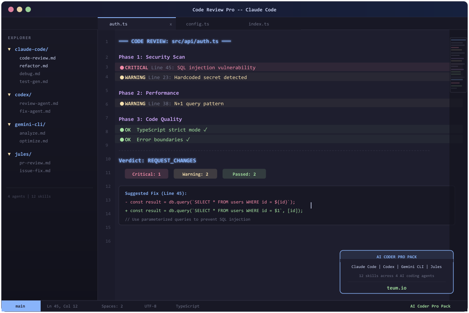Click the code minimap preview
The height and width of the screenshot is (313, 469).
(x=458, y=65)
